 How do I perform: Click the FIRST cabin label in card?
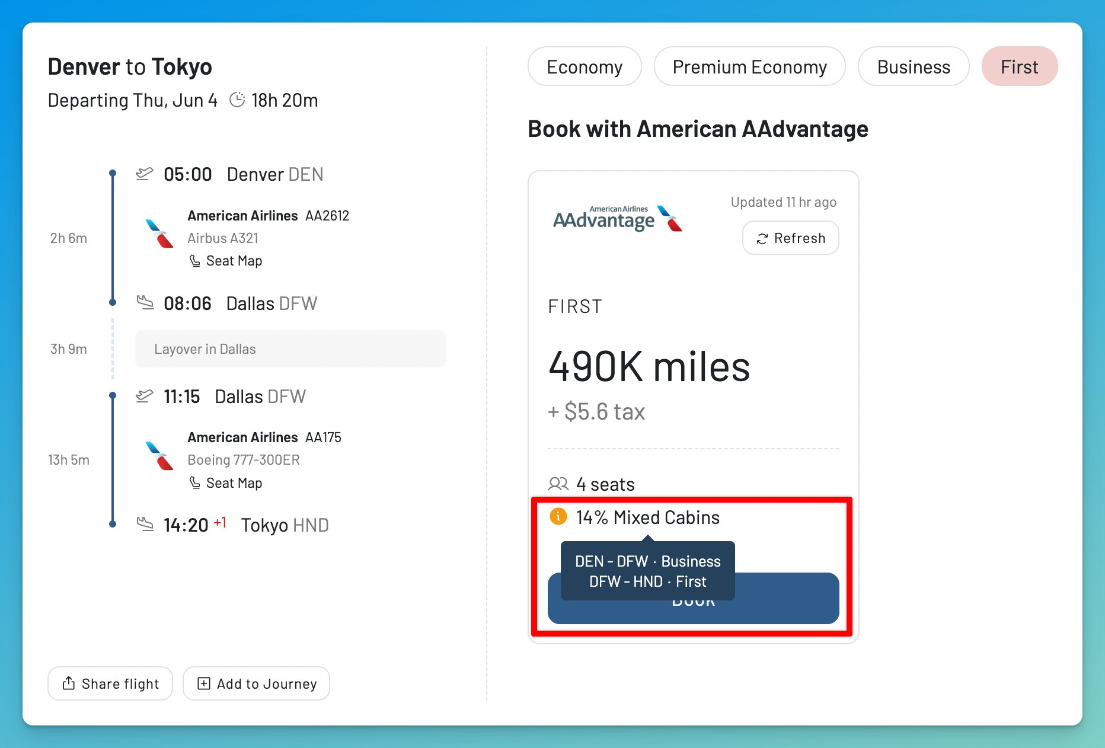tap(575, 306)
